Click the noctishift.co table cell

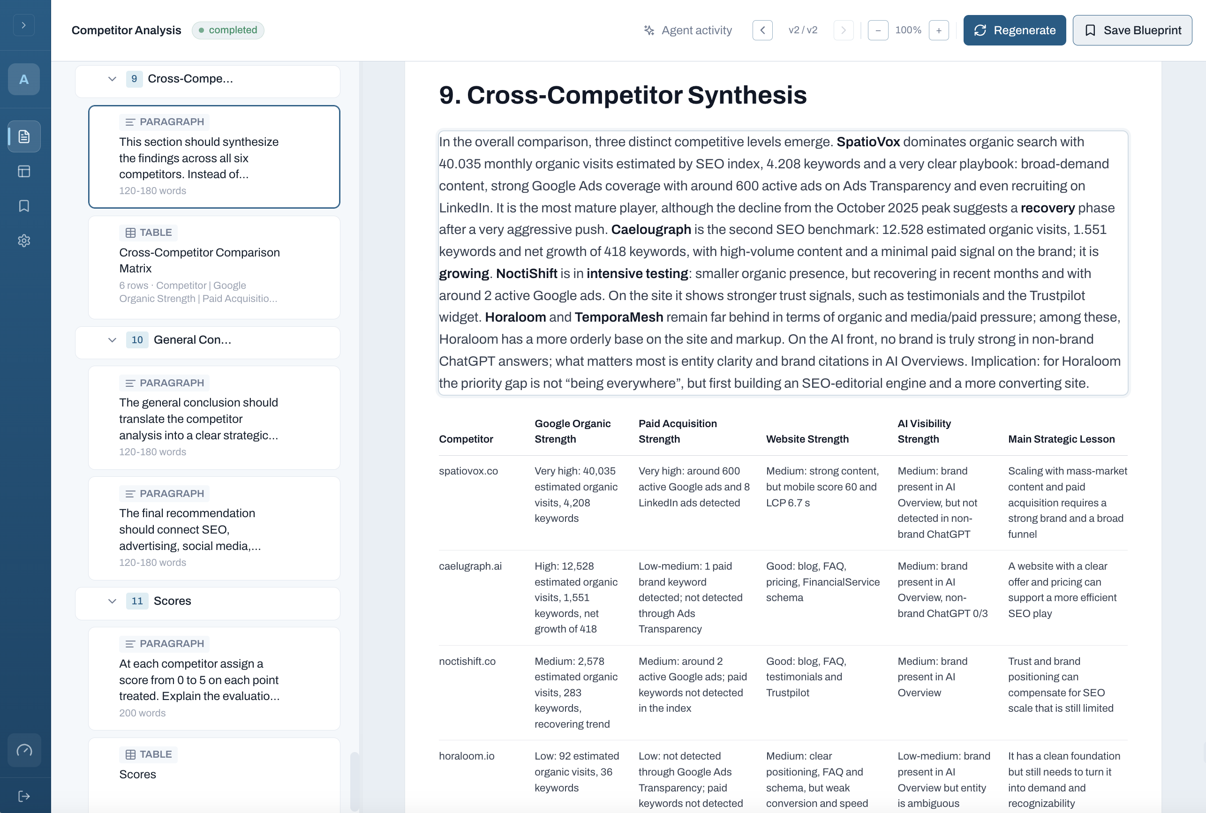coord(467,661)
